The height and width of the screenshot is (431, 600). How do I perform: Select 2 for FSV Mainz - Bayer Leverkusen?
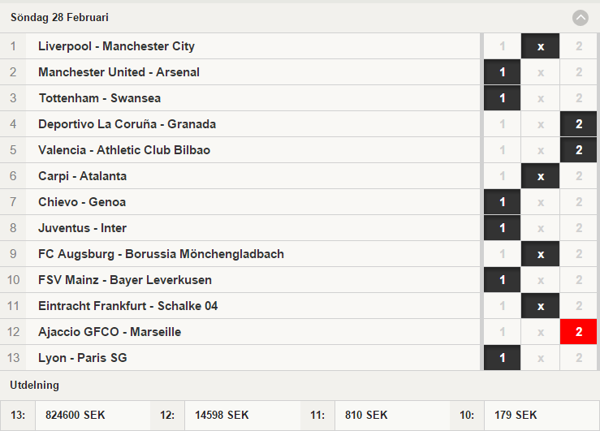point(579,280)
